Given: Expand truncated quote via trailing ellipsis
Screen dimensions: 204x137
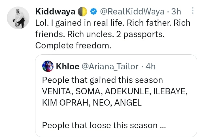Looking at the screenshot, I should pyautogui.click(x=162, y=125).
